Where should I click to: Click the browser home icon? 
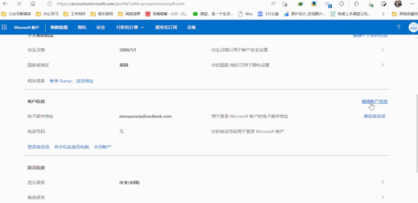33,4
